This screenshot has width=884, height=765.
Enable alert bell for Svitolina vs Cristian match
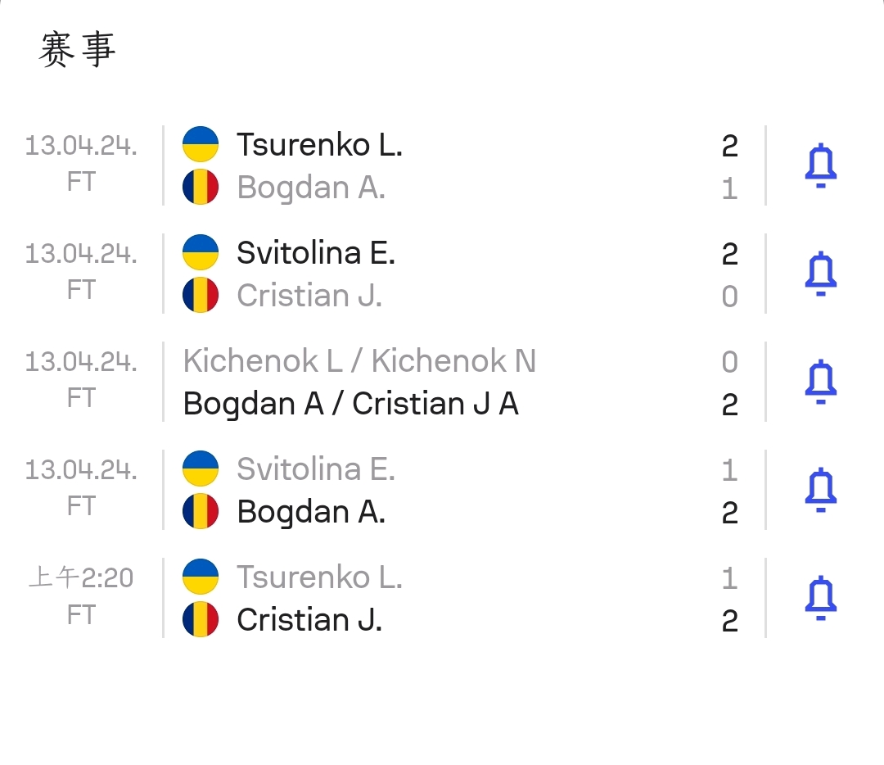pyautogui.click(x=820, y=274)
